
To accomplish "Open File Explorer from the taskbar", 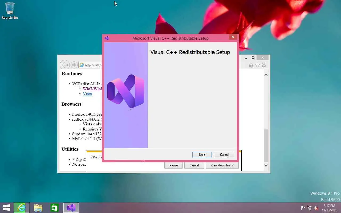I will [38, 208].
